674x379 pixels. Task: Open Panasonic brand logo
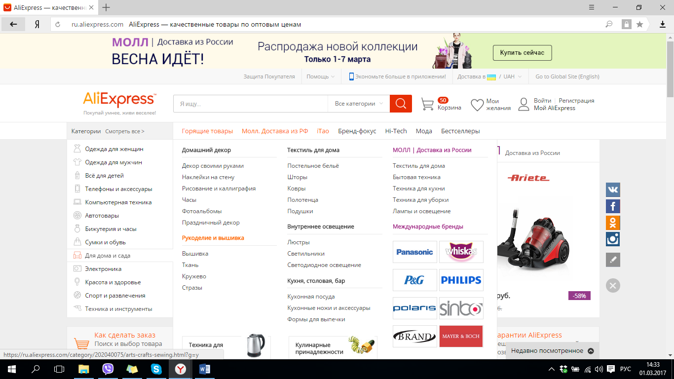[x=415, y=252]
